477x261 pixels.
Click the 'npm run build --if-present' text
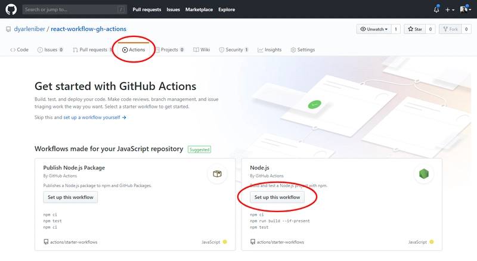pyautogui.click(x=280, y=221)
